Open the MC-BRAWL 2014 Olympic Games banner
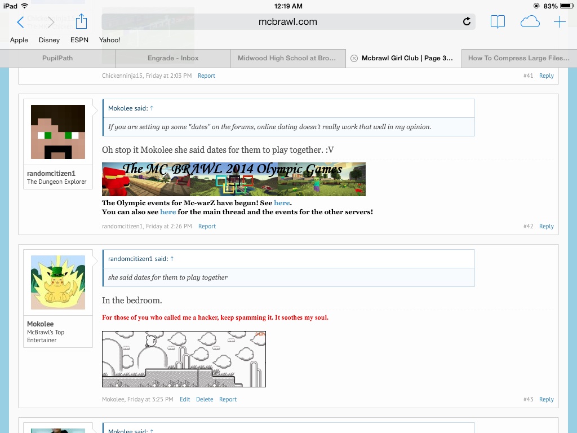The width and height of the screenshot is (577, 433). tap(233, 179)
